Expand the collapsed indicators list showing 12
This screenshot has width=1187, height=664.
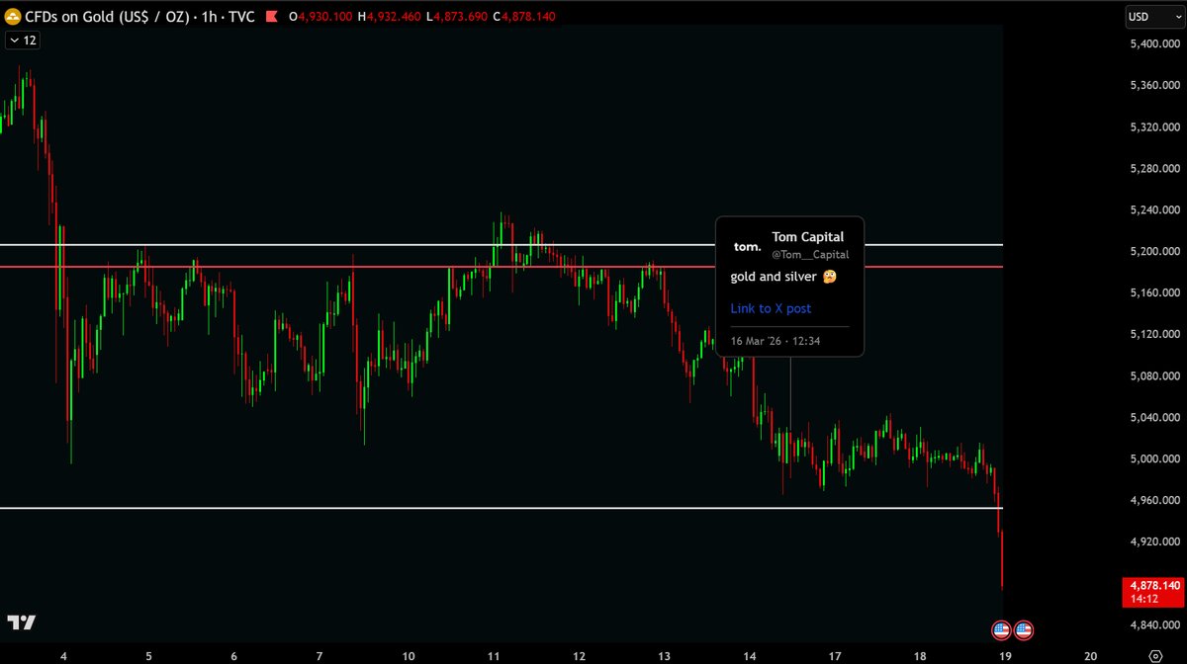(x=22, y=40)
